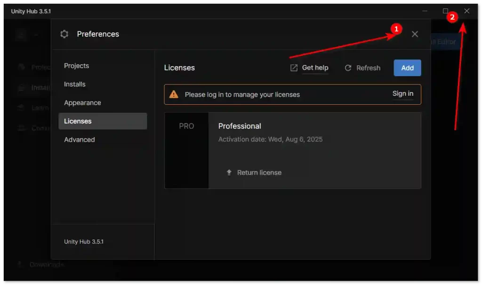This screenshot has height=285, width=482.
Task: Click the Professional license title
Action: coord(240,126)
